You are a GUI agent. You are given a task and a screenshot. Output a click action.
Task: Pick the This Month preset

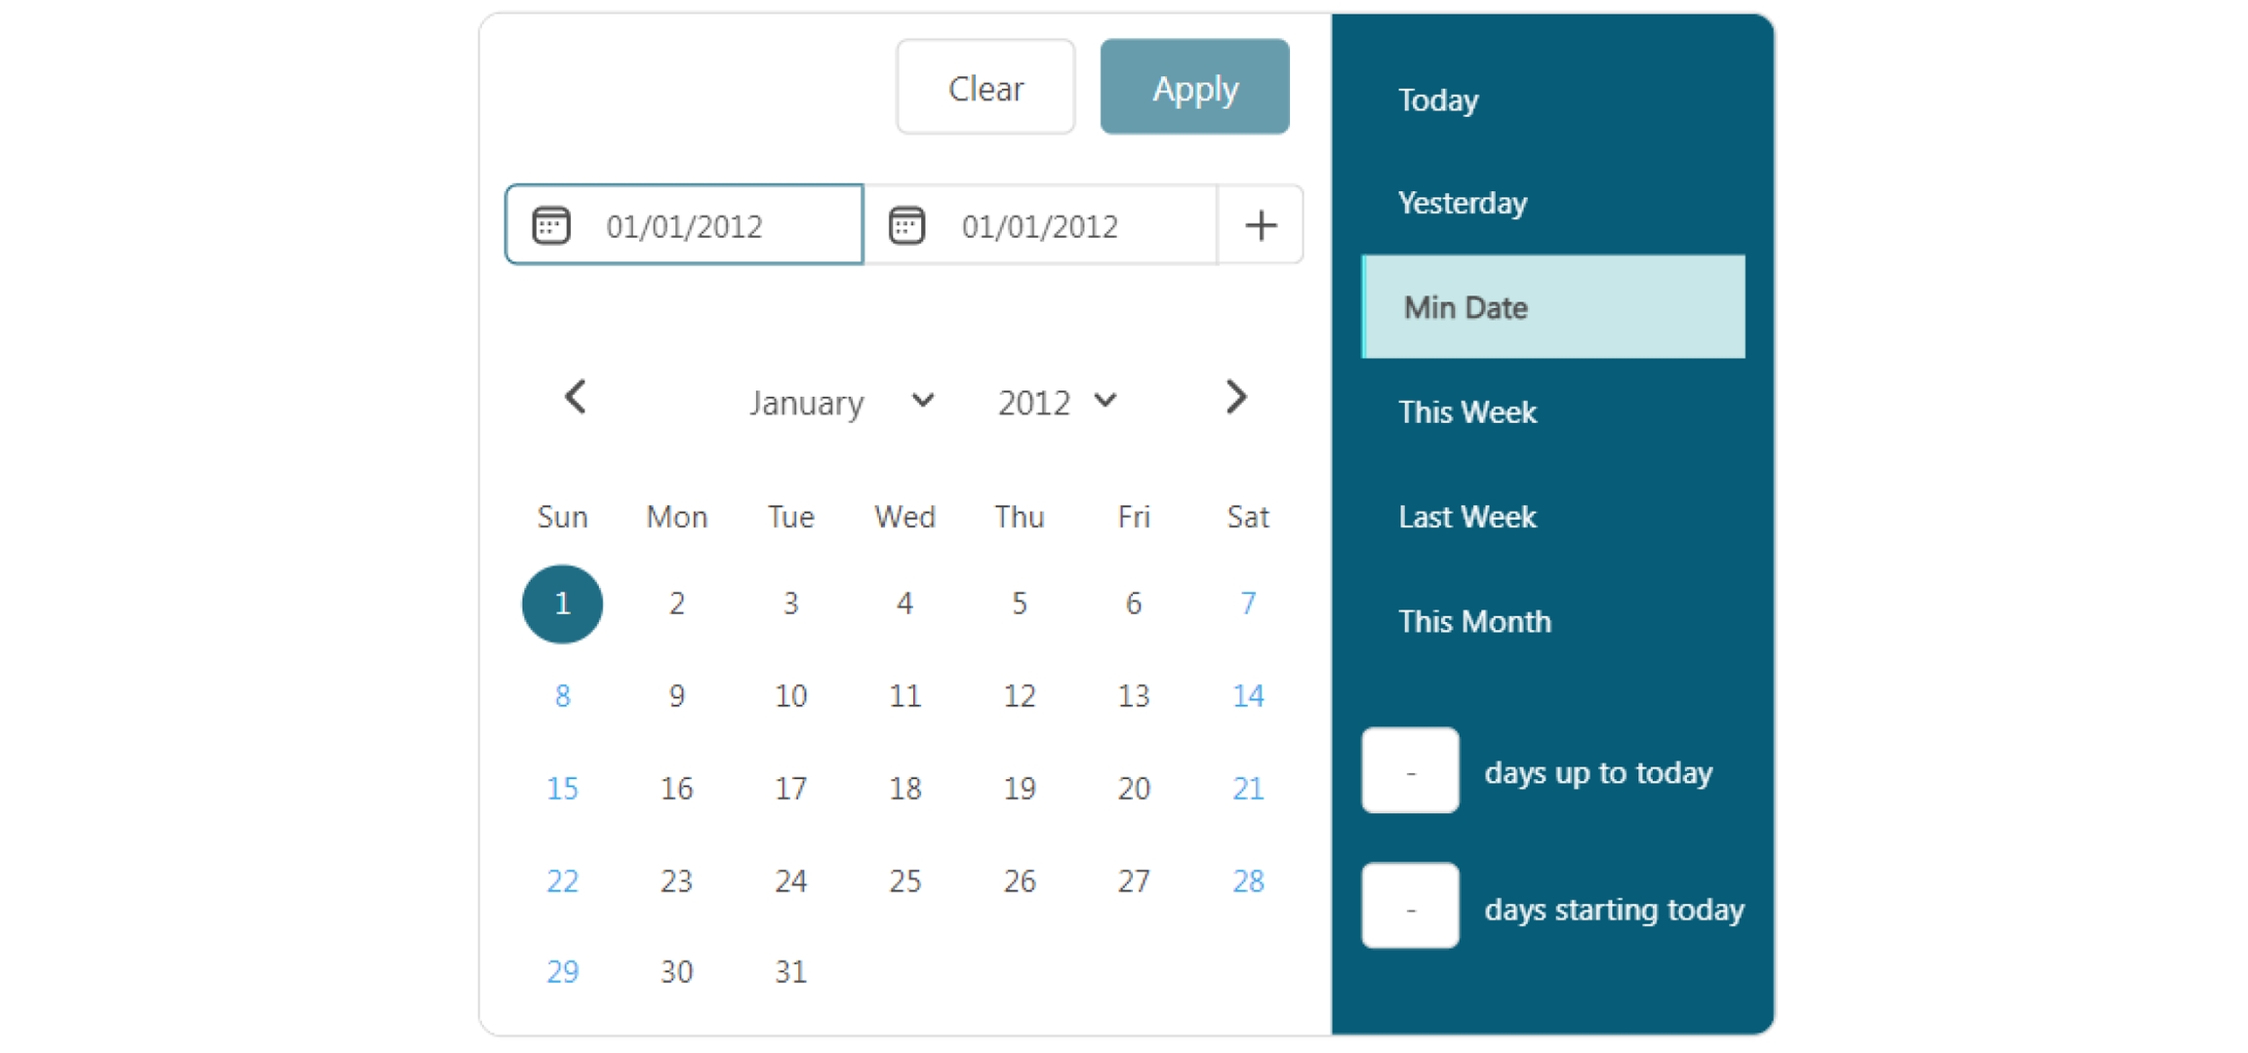[1474, 621]
